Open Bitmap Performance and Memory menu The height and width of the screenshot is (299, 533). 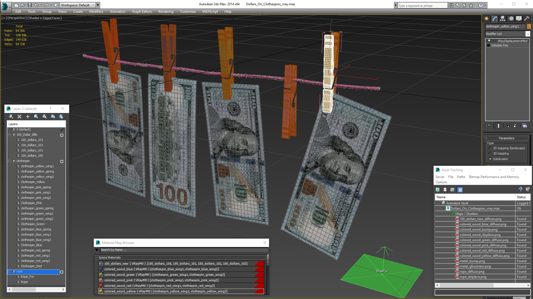494,177
